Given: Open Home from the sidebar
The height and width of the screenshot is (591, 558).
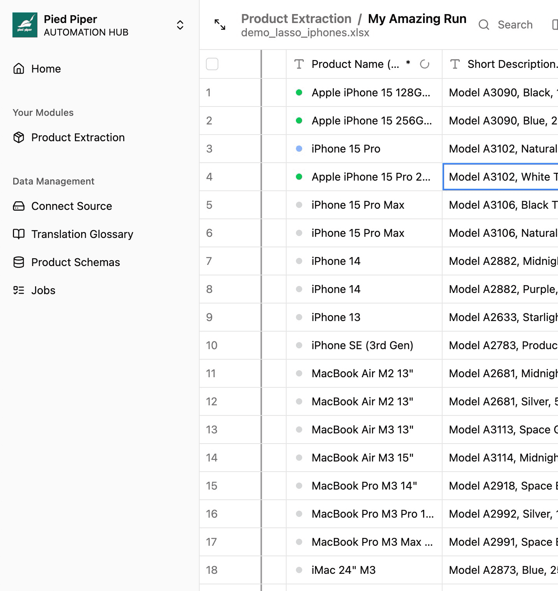Looking at the screenshot, I should pyautogui.click(x=46, y=69).
